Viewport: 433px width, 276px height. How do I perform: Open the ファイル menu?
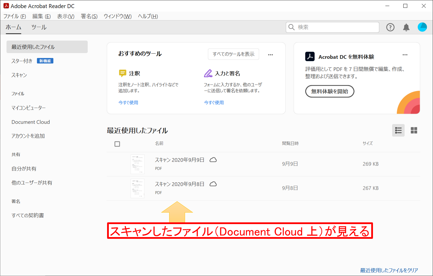tap(14, 16)
